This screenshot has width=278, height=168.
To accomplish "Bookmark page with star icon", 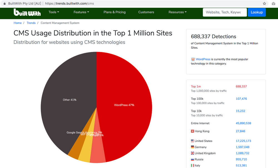I will coord(264,4).
